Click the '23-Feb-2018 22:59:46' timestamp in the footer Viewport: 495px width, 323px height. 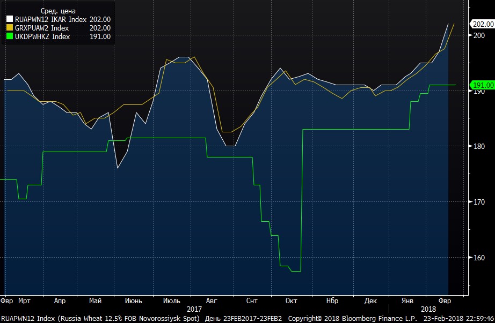(x=458, y=319)
